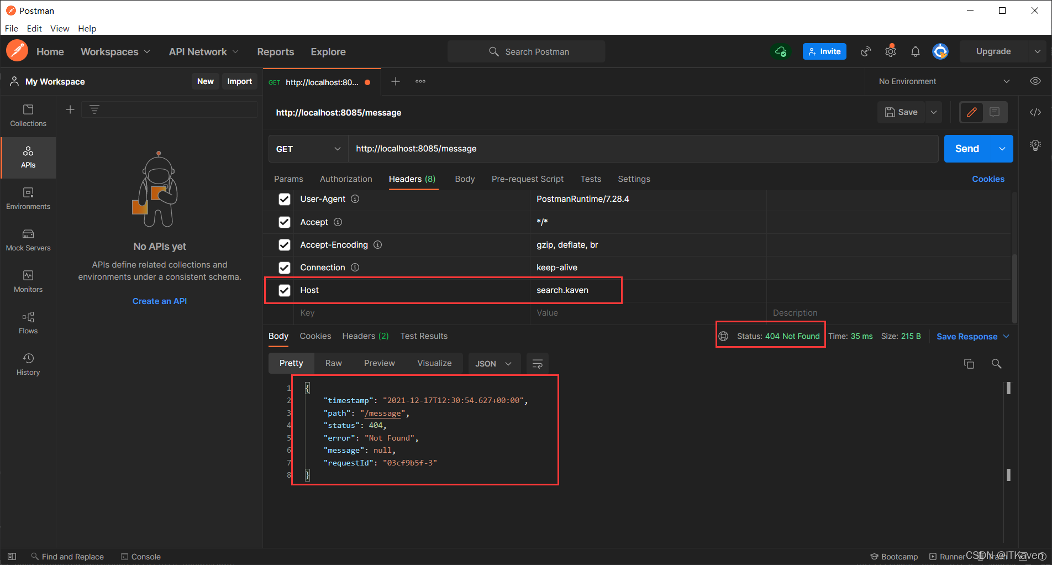The image size is (1052, 565).
Task: Select the Raw response view
Action: [334, 363]
